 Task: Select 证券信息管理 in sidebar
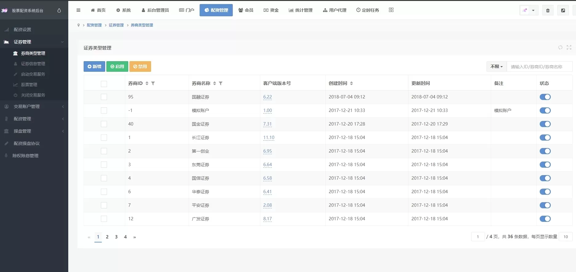tap(33, 64)
